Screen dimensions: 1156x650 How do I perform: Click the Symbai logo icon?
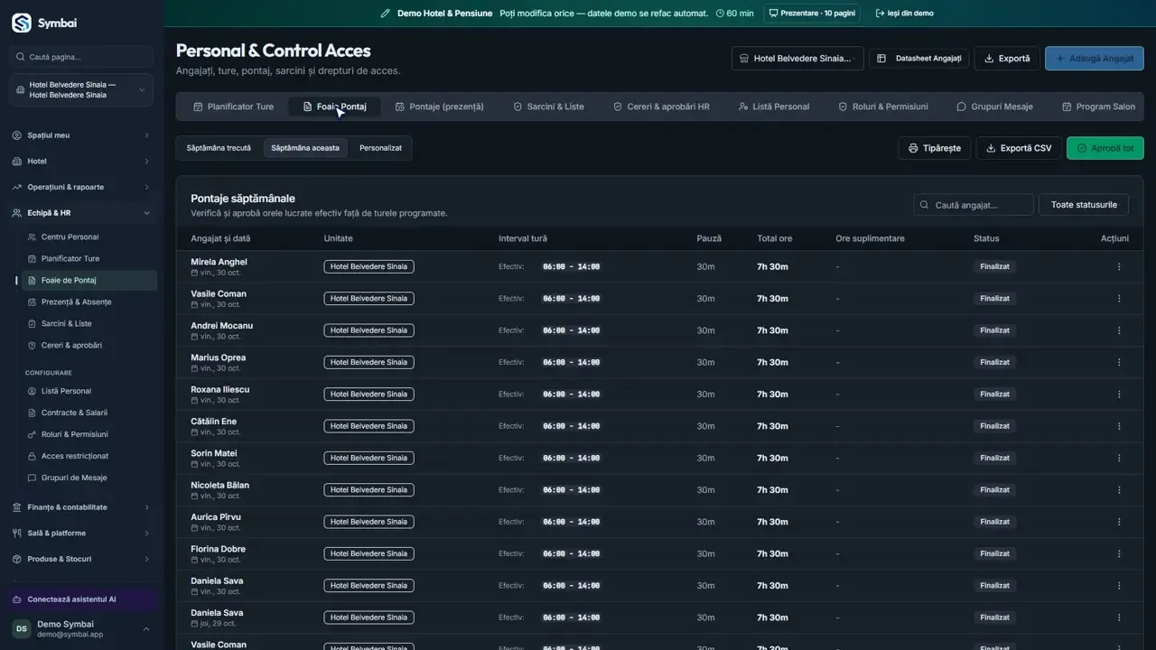[x=21, y=23]
